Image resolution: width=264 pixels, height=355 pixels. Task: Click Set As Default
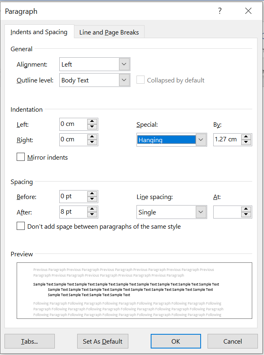[x=102, y=341]
